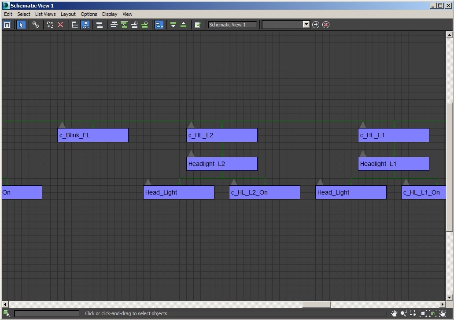Toggle Hierarchy Mode display
This screenshot has height=320, width=454.
coord(75,25)
